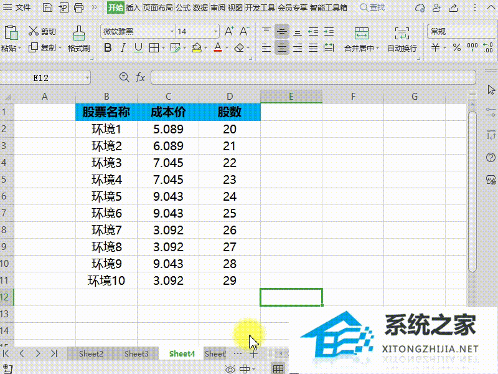The height and width of the screenshot is (374, 498).
Task: Expand the merge center dropdown arrow
Action: pyautogui.click(x=377, y=49)
